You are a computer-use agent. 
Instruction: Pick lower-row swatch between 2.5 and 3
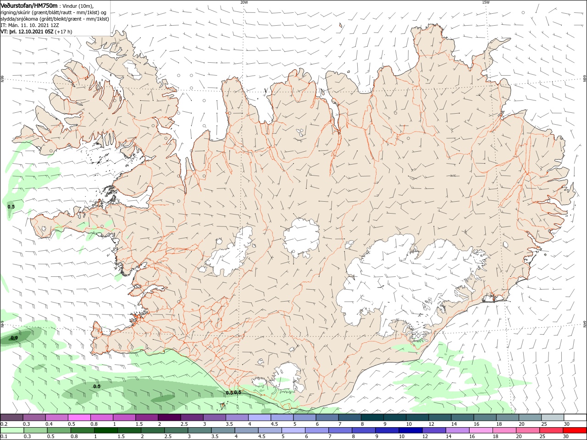coord(176,430)
